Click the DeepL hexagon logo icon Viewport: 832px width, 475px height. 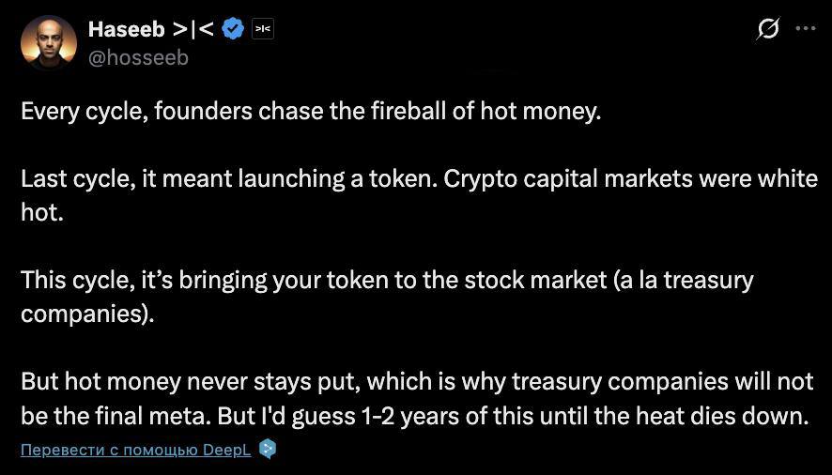click(x=268, y=449)
